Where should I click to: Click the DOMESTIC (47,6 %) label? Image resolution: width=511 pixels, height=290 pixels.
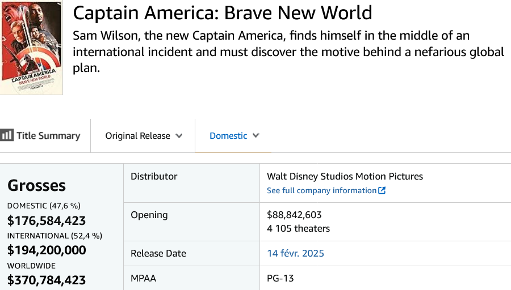pos(44,206)
